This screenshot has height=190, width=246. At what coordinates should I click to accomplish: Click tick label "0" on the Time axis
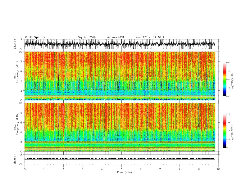[x=25, y=169]
